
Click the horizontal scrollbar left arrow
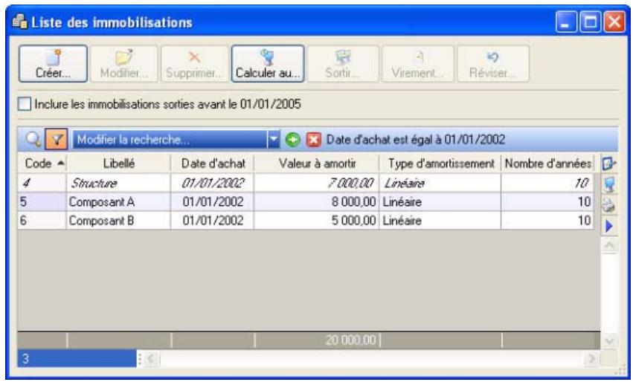pyautogui.click(x=150, y=358)
